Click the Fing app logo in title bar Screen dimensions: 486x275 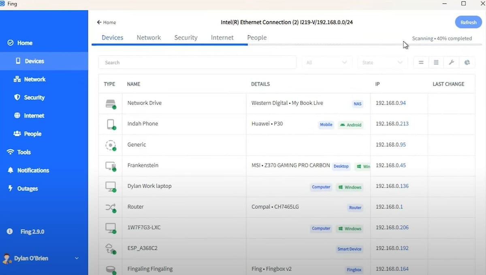click(x=3, y=4)
